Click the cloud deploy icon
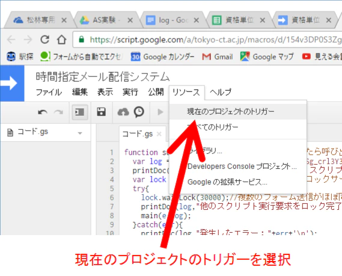This screenshot has height=276, width=342. point(123,112)
